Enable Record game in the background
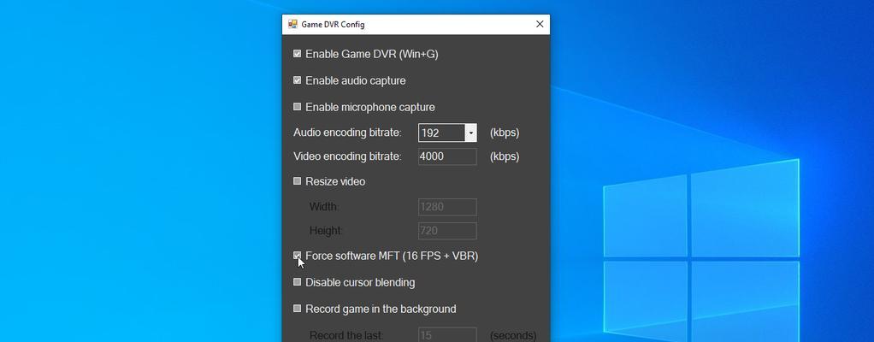The image size is (874, 342). (297, 308)
